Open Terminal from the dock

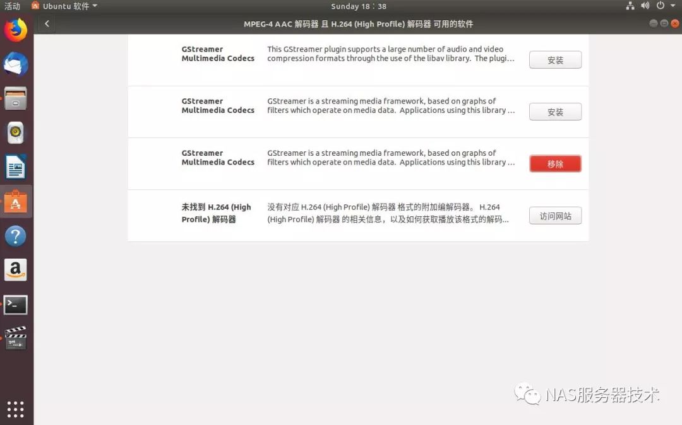(16, 305)
